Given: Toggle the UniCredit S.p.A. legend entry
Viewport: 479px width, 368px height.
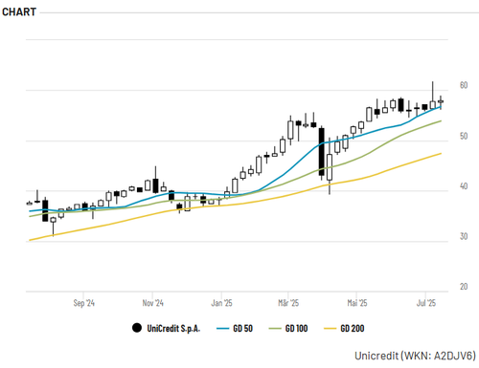Looking at the screenshot, I should (166, 328).
